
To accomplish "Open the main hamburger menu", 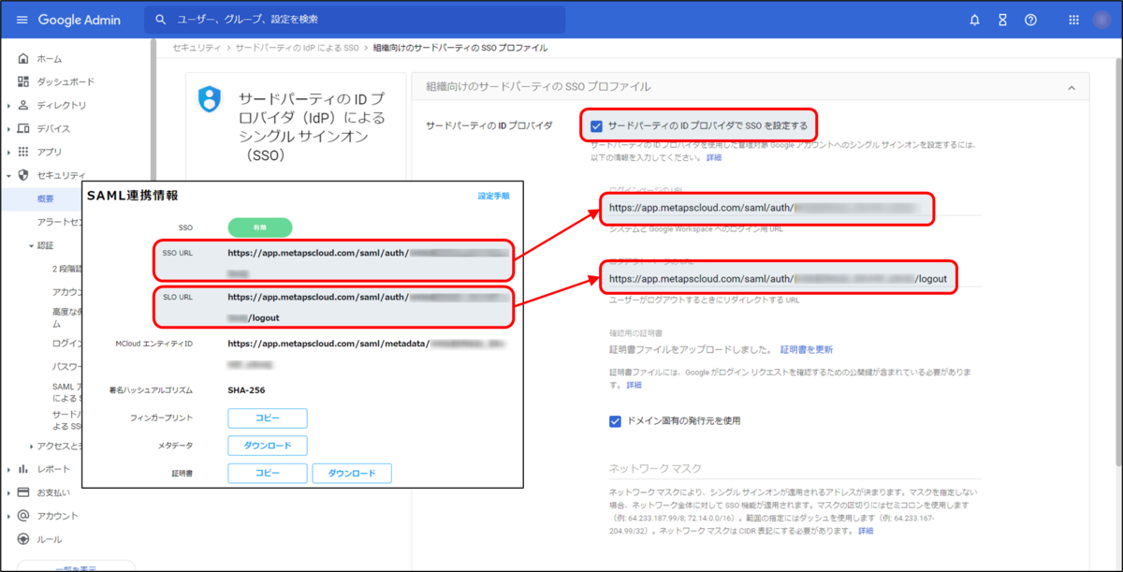I will 22,20.
